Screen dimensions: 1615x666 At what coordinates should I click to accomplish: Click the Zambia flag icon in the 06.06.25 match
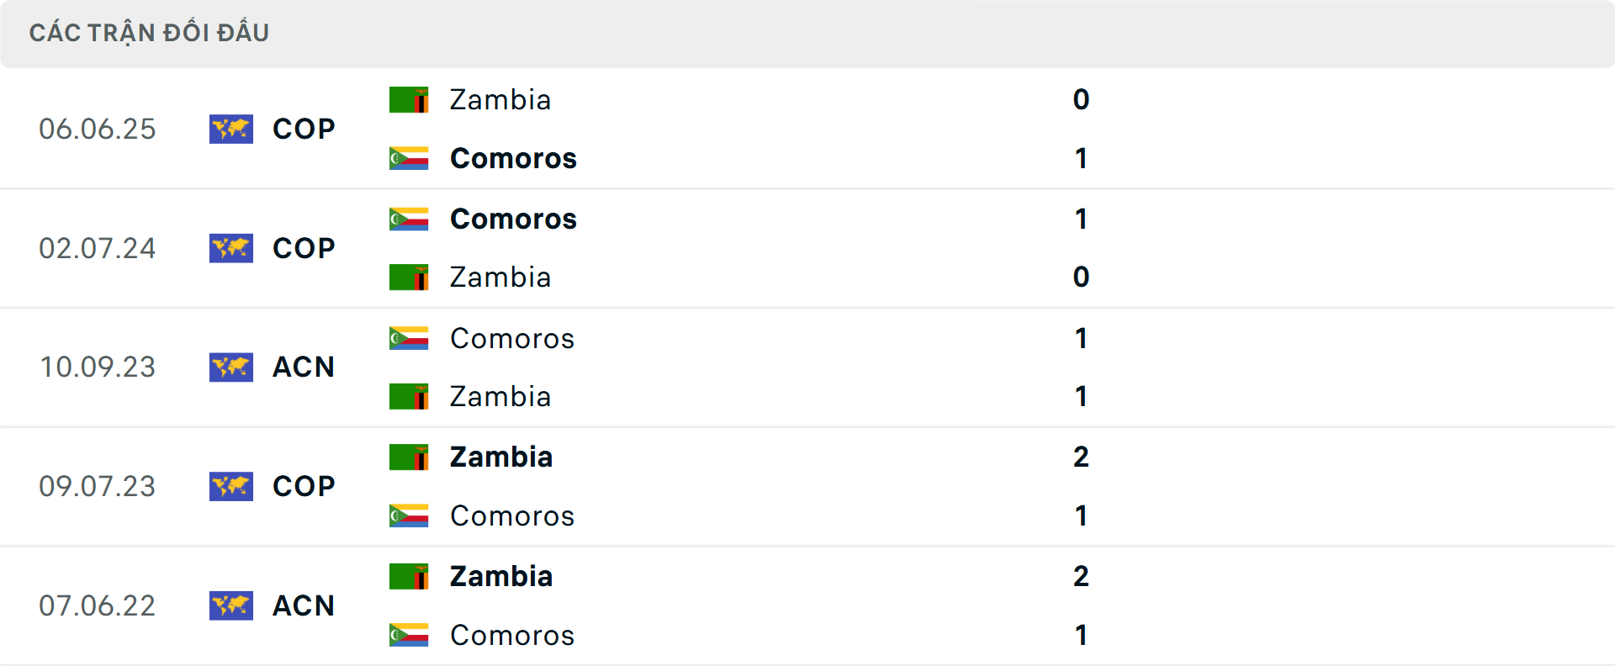[x=409, y=98]
